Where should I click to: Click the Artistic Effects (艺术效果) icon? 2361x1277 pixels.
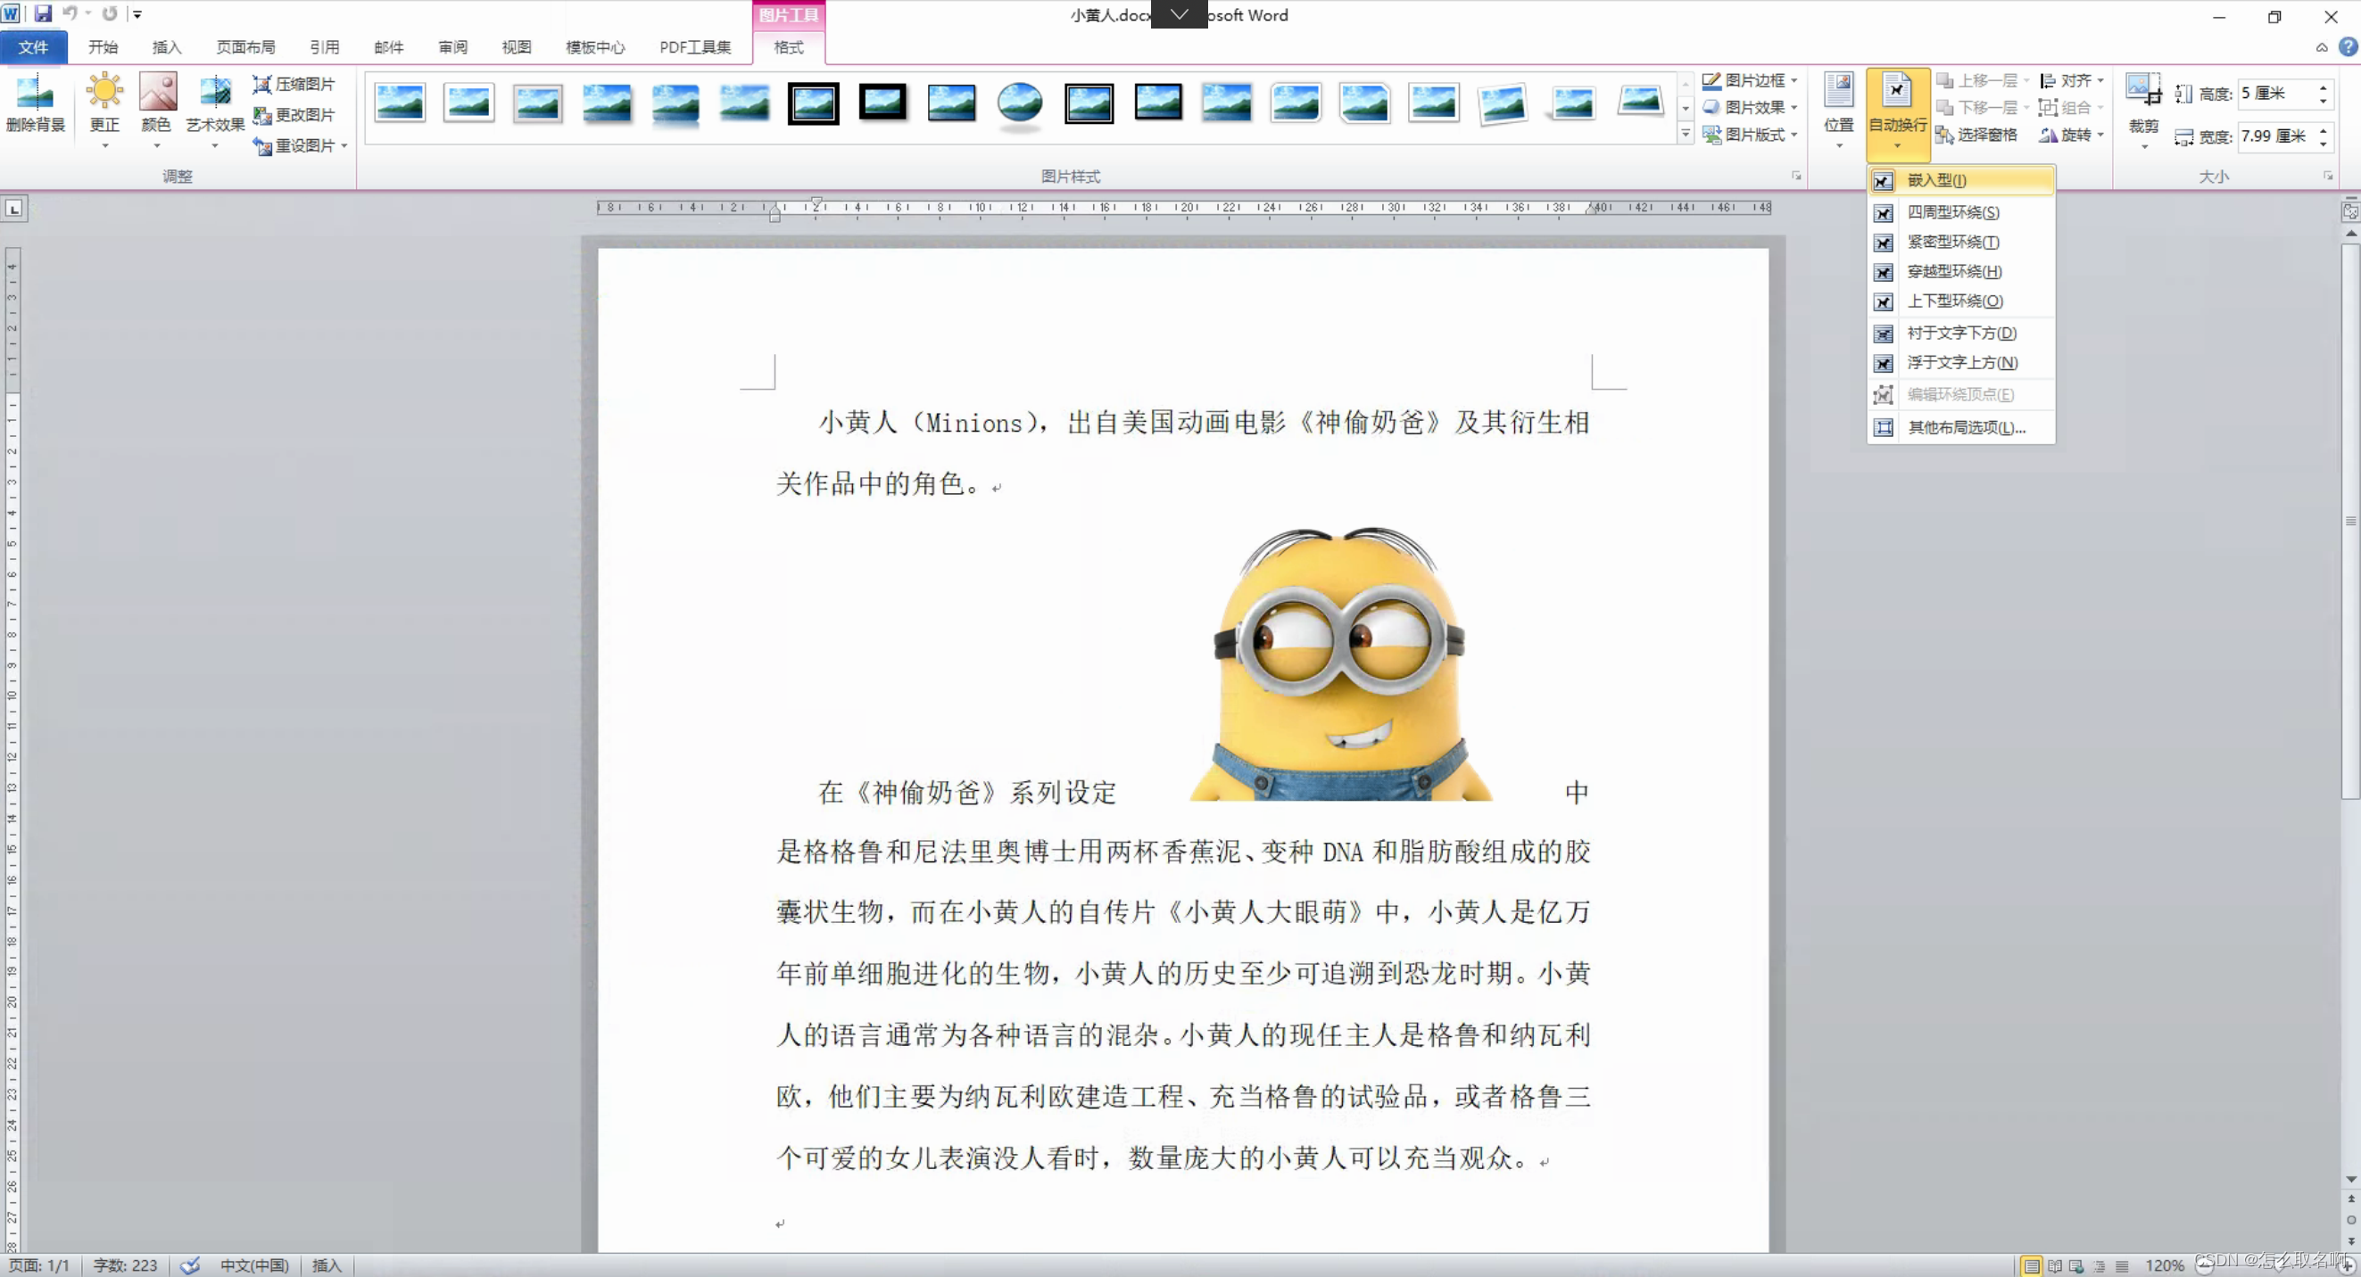pyautogui.click(x=214, y=93)
